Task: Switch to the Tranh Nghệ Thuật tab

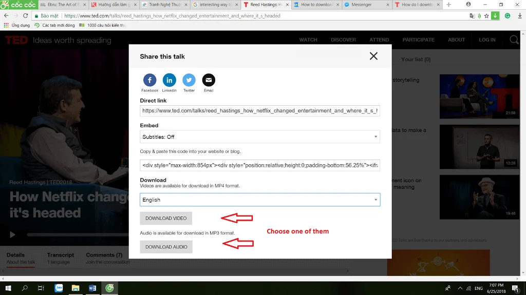Action: 164,5
